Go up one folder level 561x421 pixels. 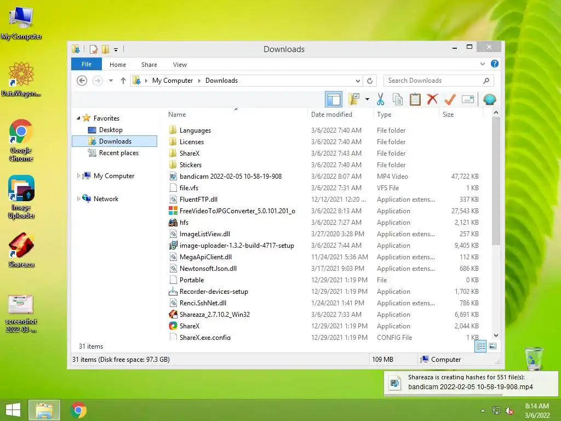[x=123, y=81]
